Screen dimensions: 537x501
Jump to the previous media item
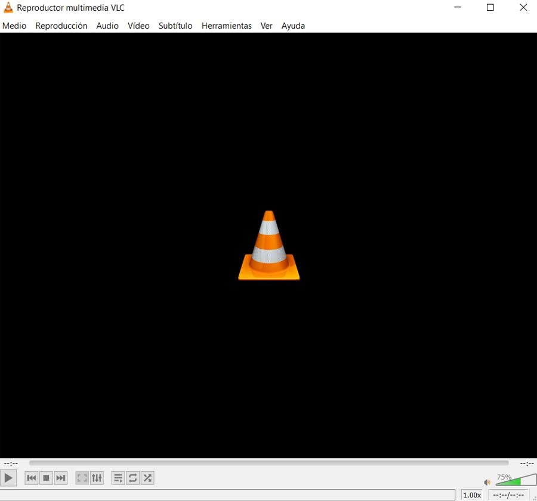point(31,478)
